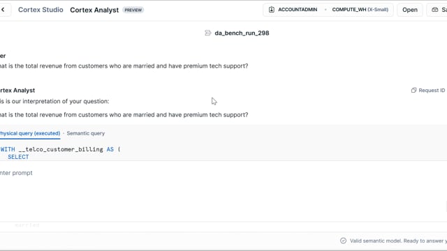Open the ACCOUNTADMIN role selector

tap(293, 10)
